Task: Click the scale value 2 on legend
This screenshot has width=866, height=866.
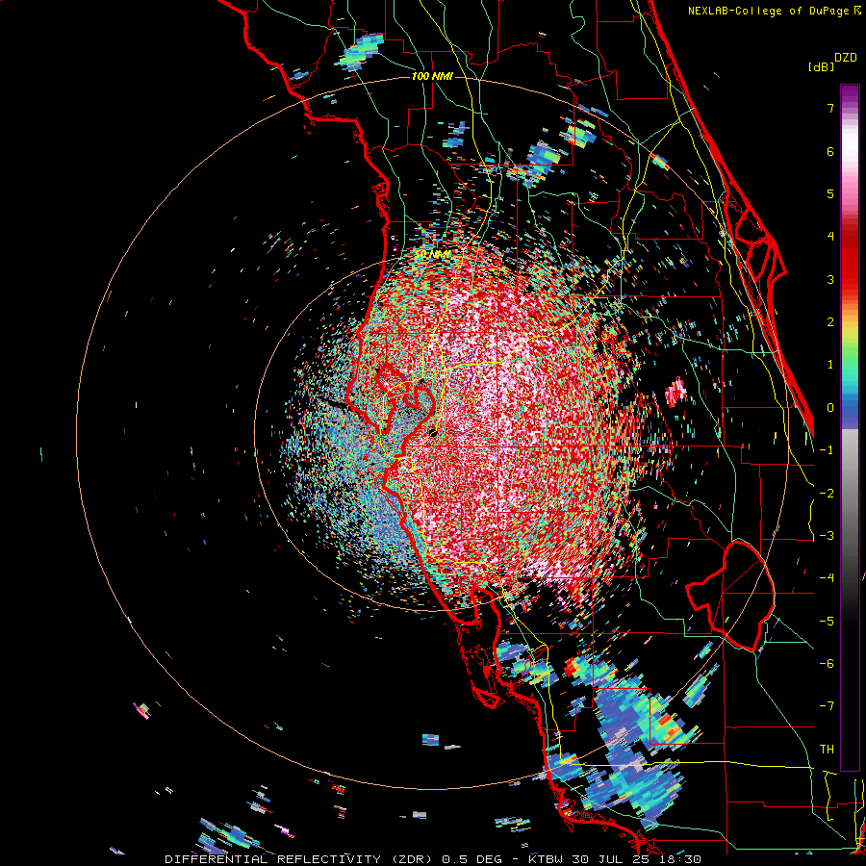Action: (830, 322)
